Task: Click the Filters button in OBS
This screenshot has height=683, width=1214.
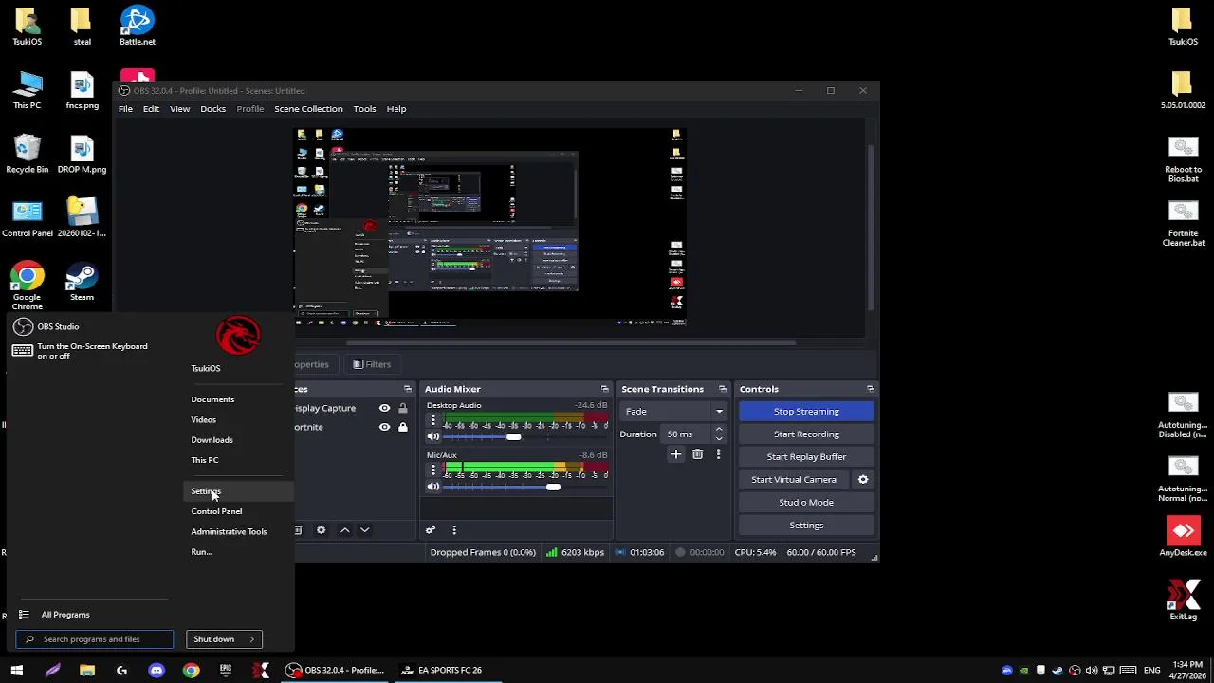Action: click(x=372, y=364)
